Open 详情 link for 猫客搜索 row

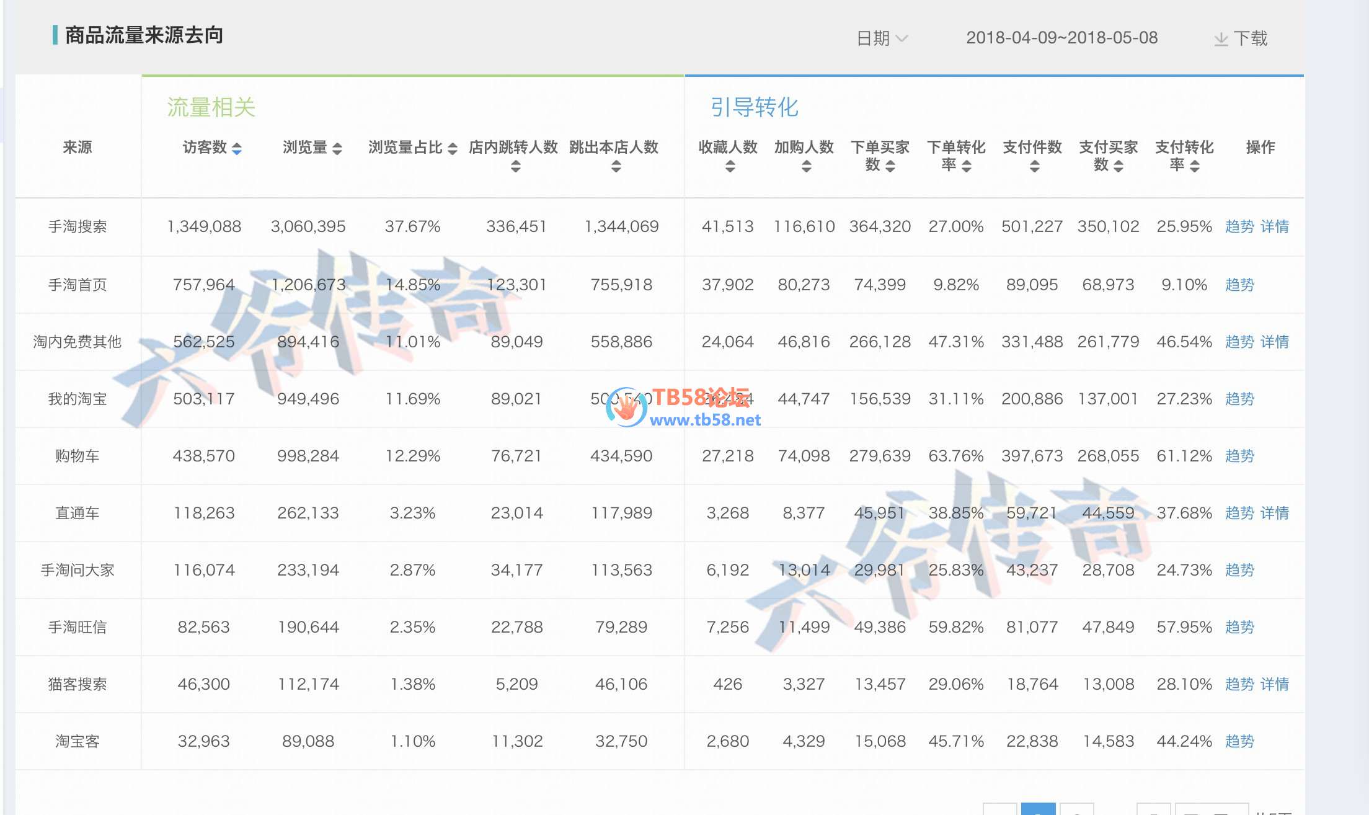(1275, 684)
